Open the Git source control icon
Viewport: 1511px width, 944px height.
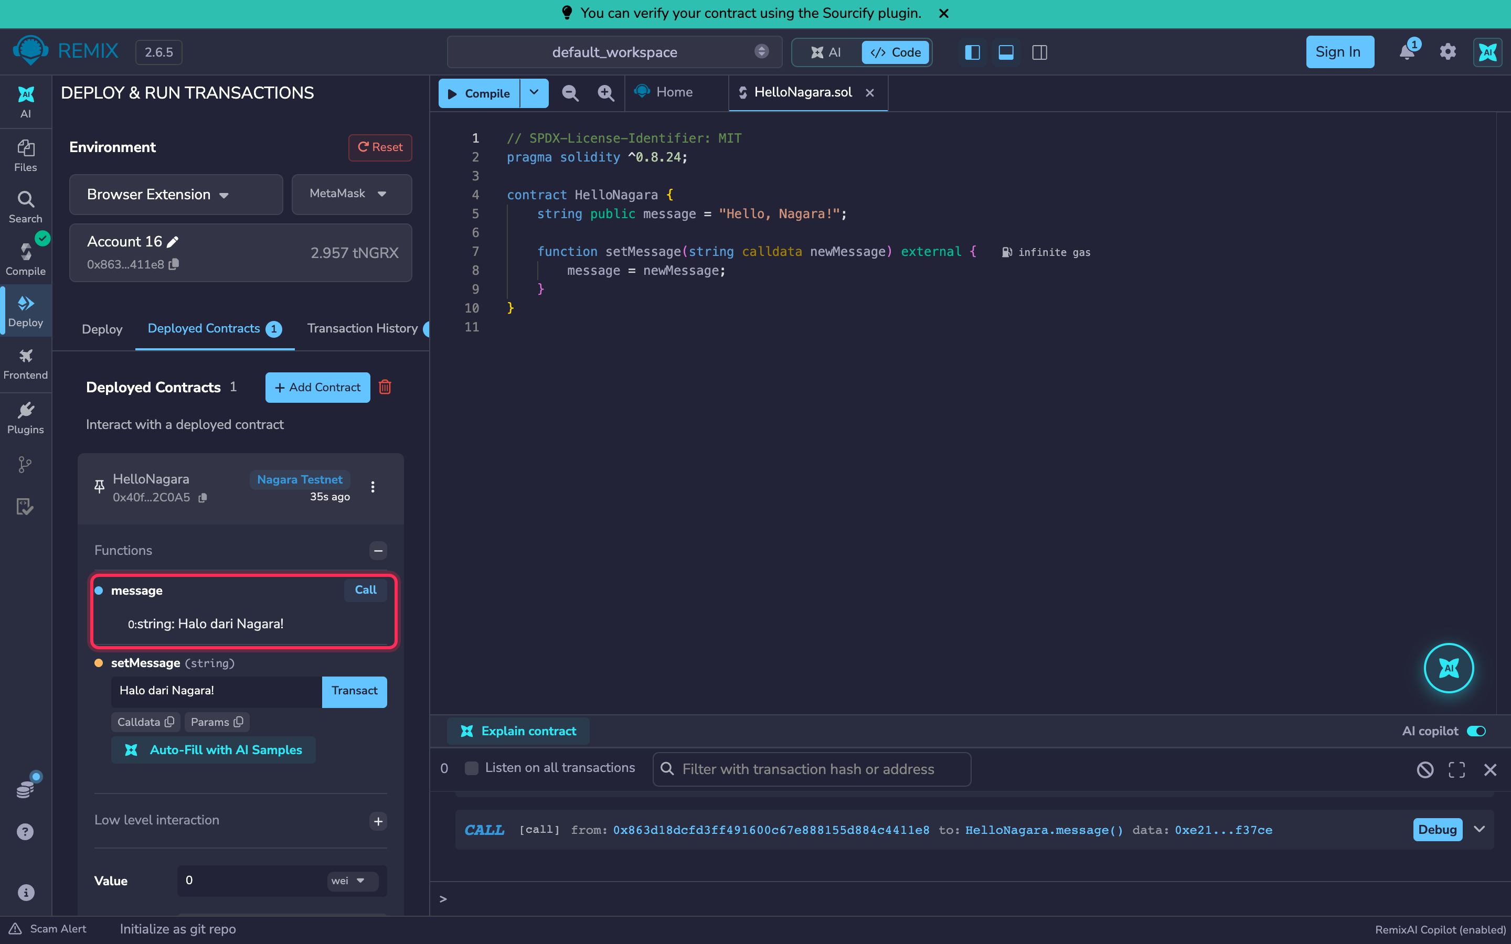point(25,465)
